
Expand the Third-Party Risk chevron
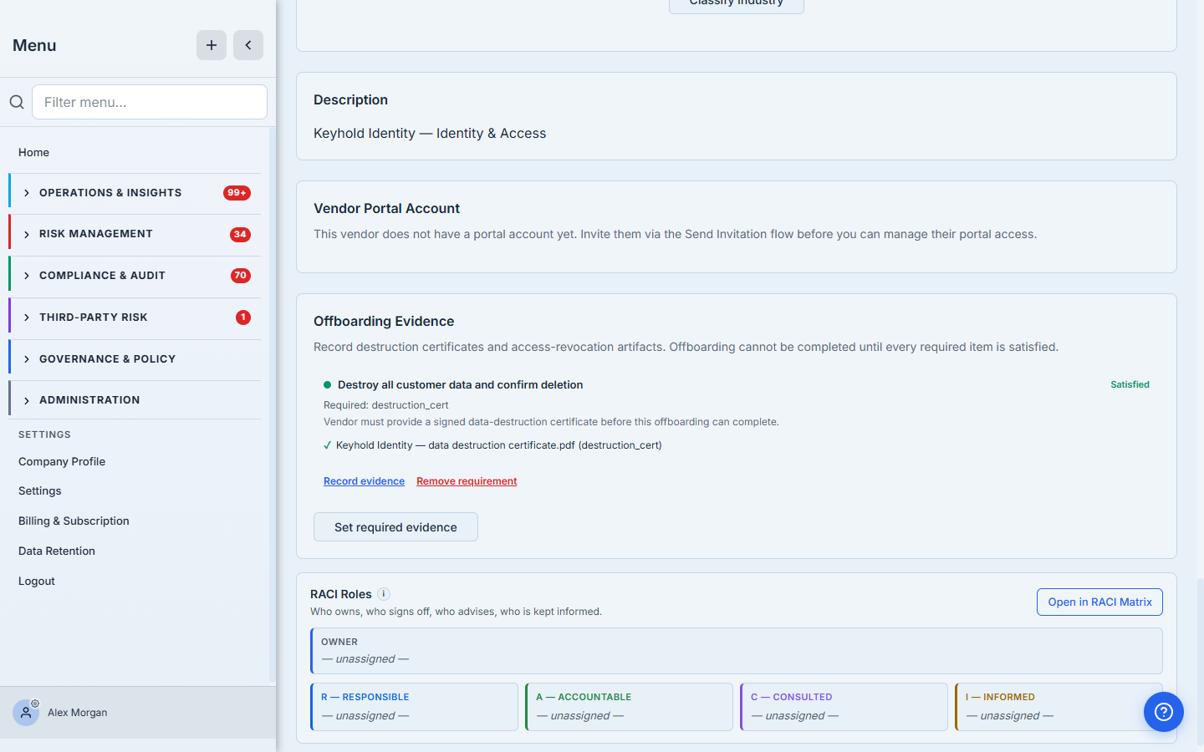(27, 318)
